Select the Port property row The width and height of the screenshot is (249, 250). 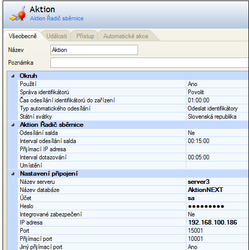pyautogui.click(x=133, y=231)
